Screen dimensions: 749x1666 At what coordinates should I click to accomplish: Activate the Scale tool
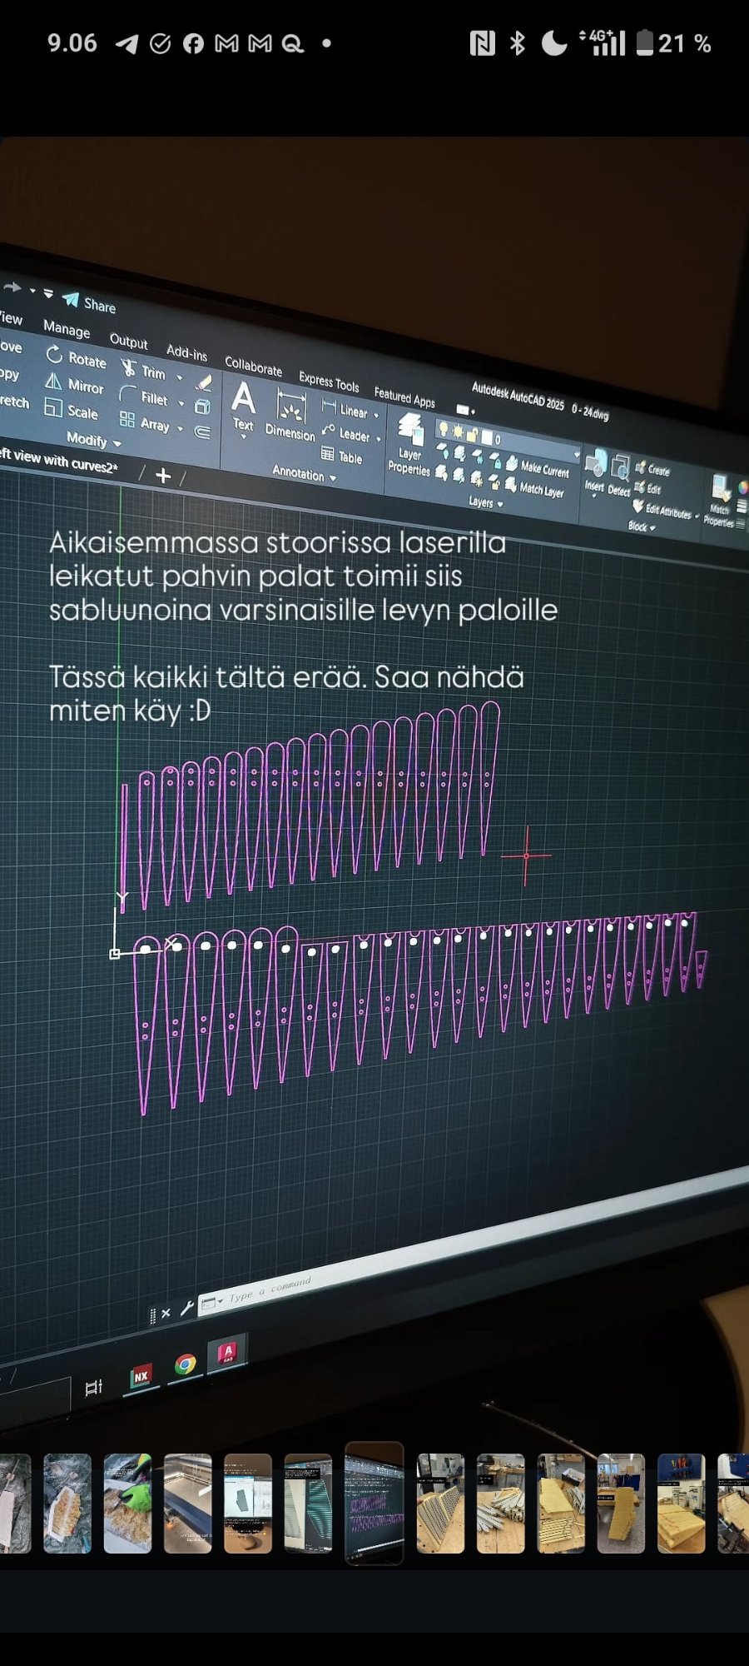[72, 411]
